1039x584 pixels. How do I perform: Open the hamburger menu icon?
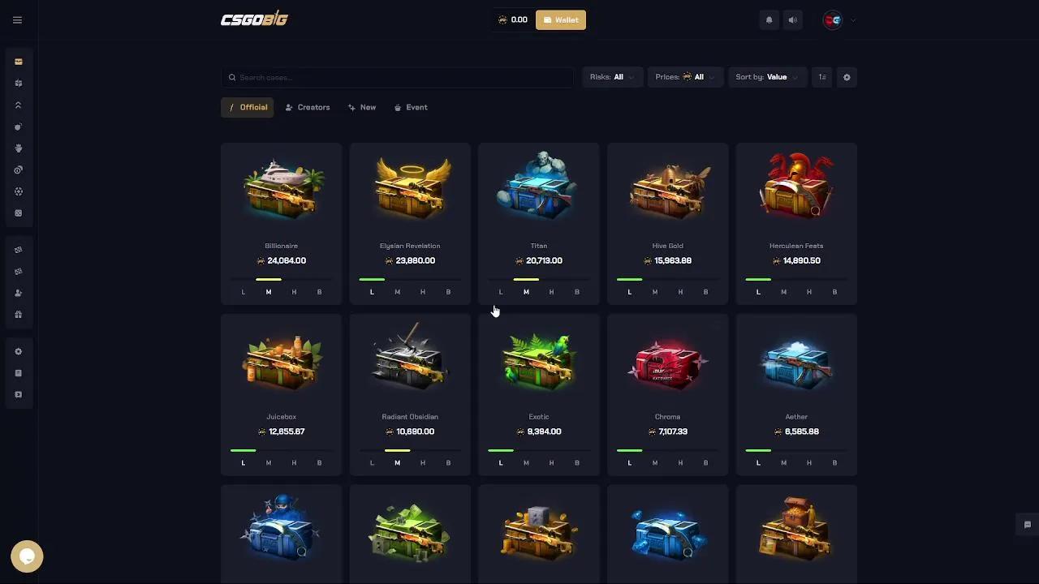(x=17, y=20)
